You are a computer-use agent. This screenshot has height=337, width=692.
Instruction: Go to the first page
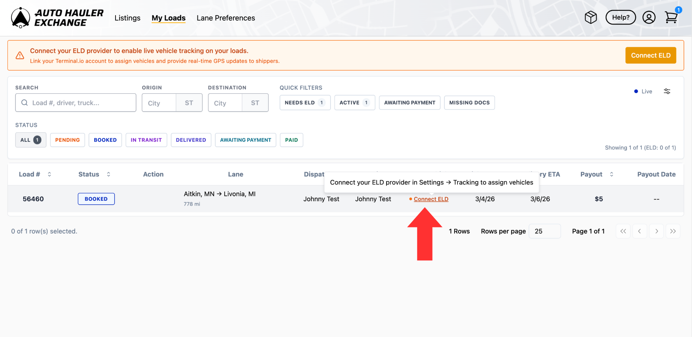coord(623,231)
